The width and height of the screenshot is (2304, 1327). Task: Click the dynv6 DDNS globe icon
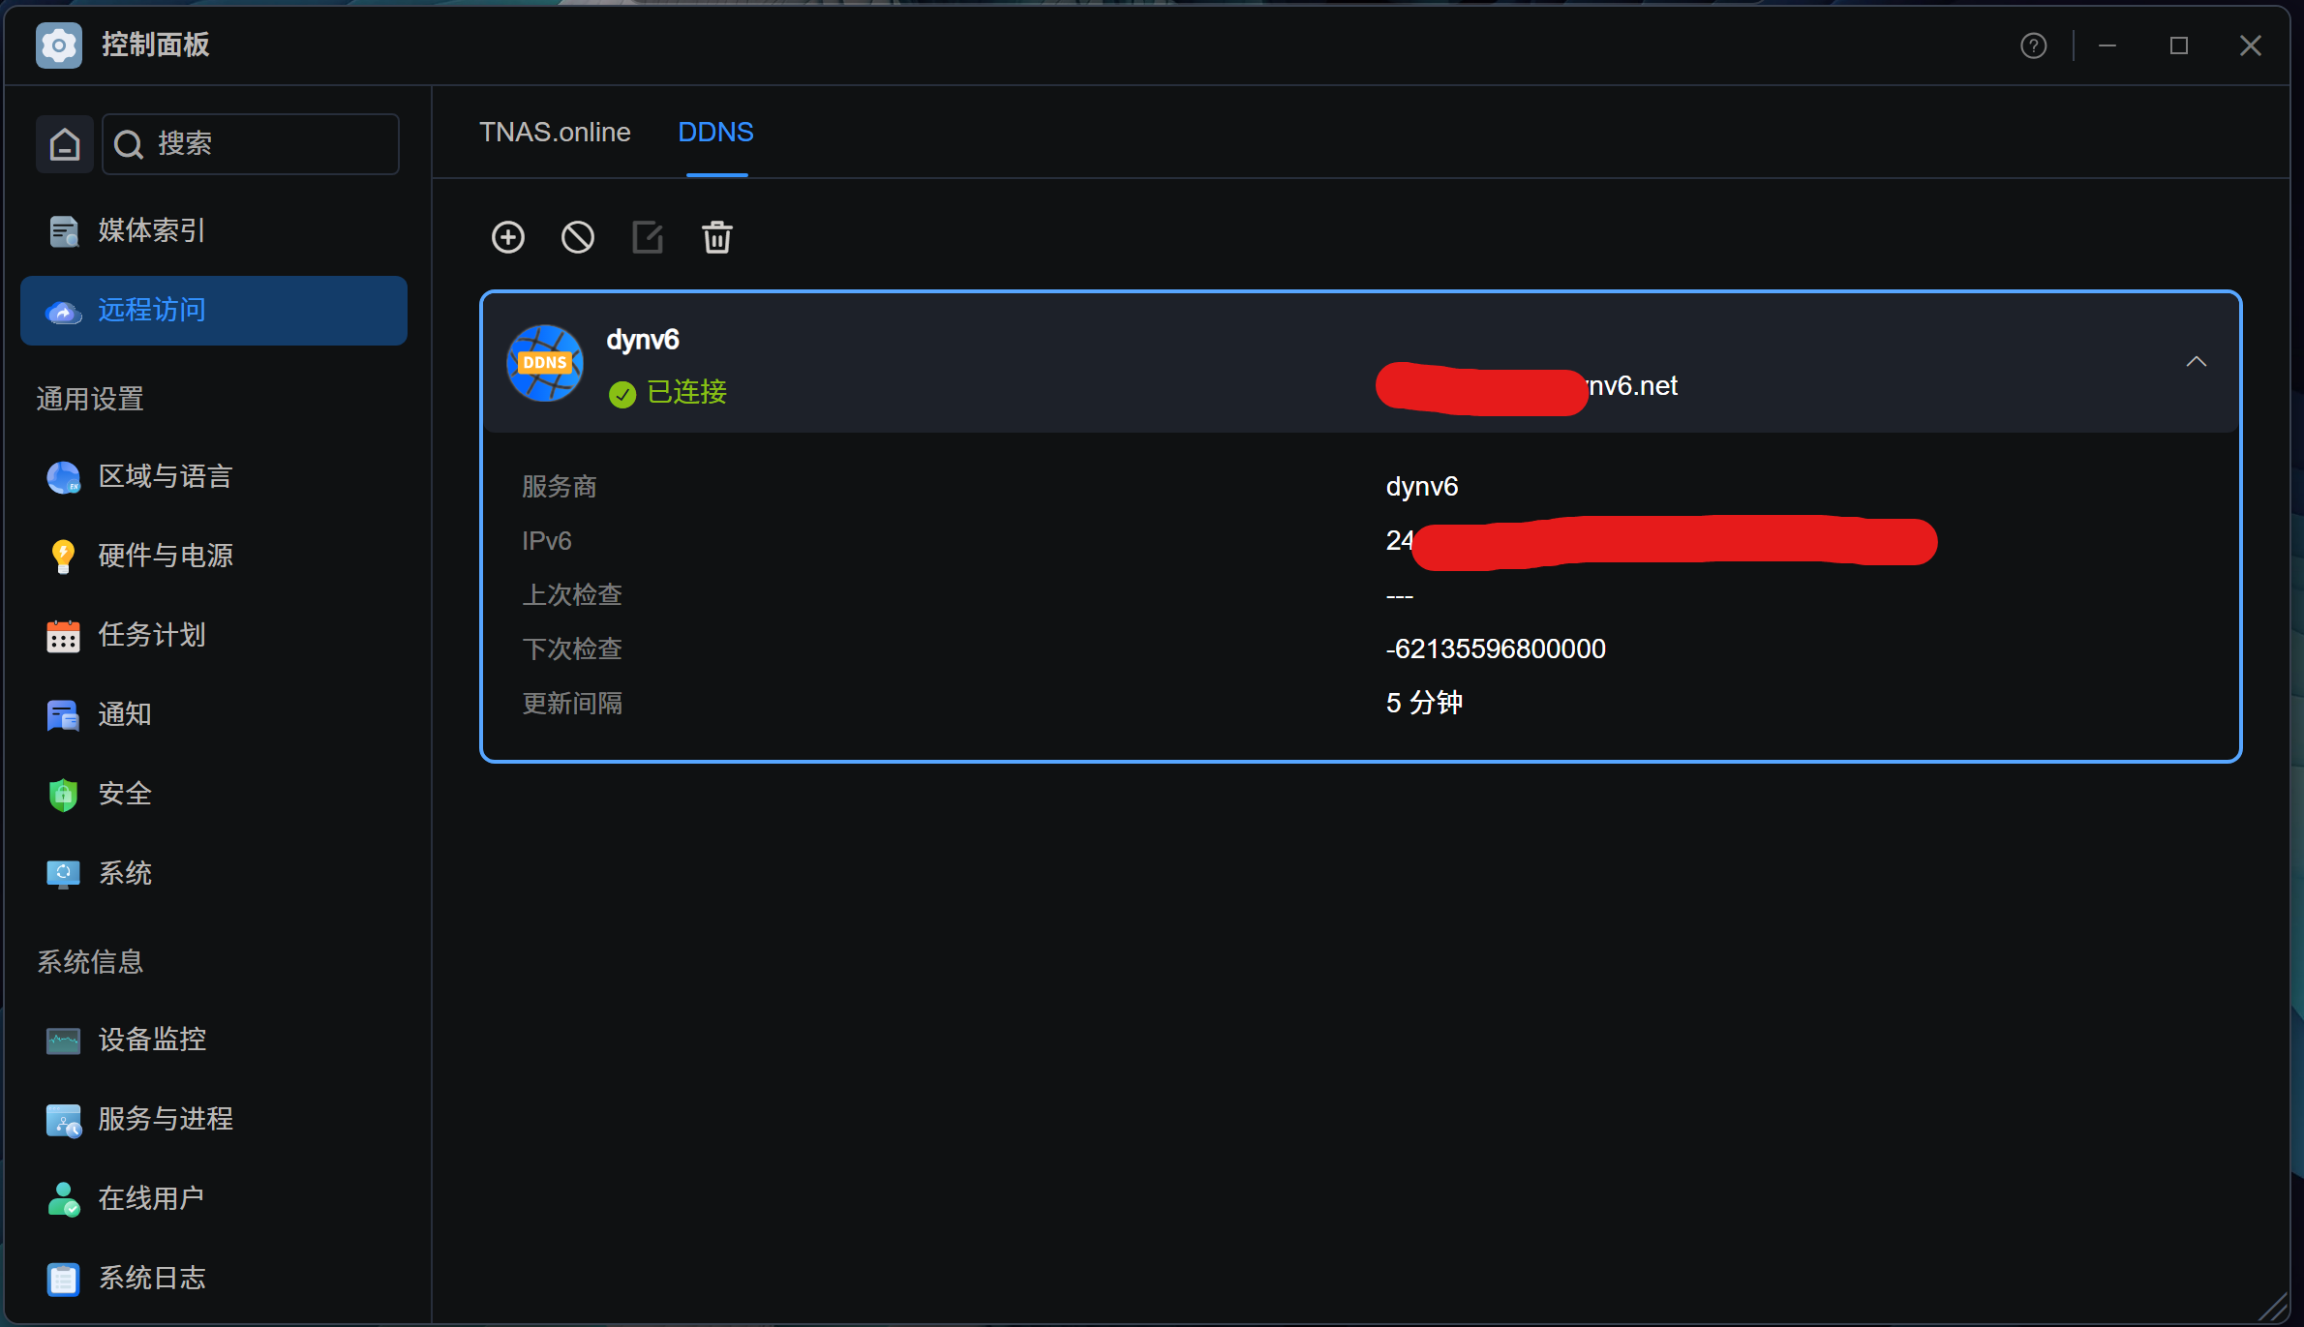545,363
